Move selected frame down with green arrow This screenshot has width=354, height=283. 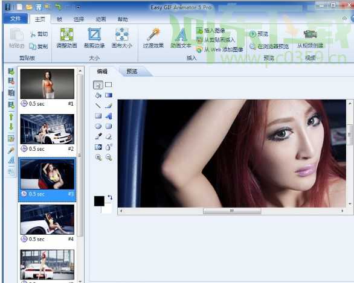[x=11, y=127]
